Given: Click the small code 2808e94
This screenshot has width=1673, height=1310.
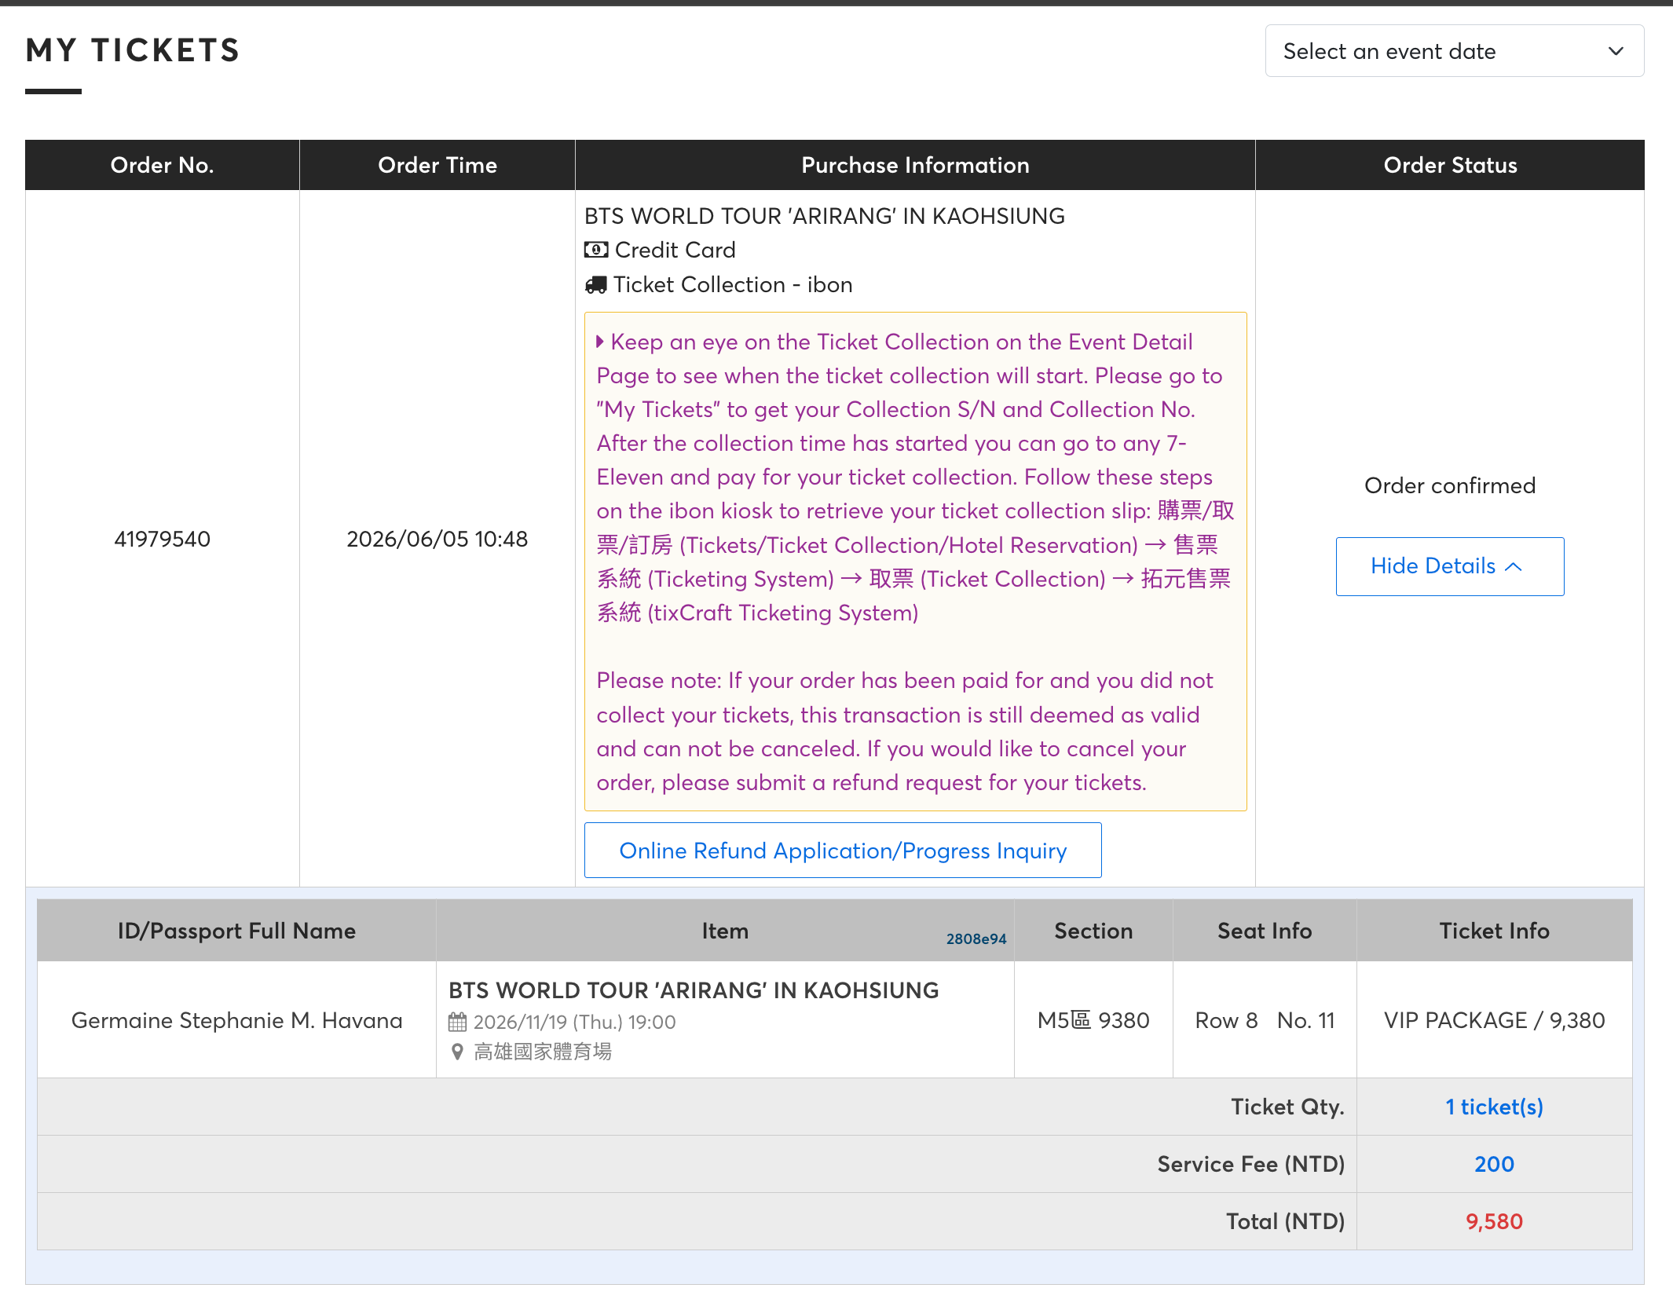Looking at the screenshot, I should 976,939.
